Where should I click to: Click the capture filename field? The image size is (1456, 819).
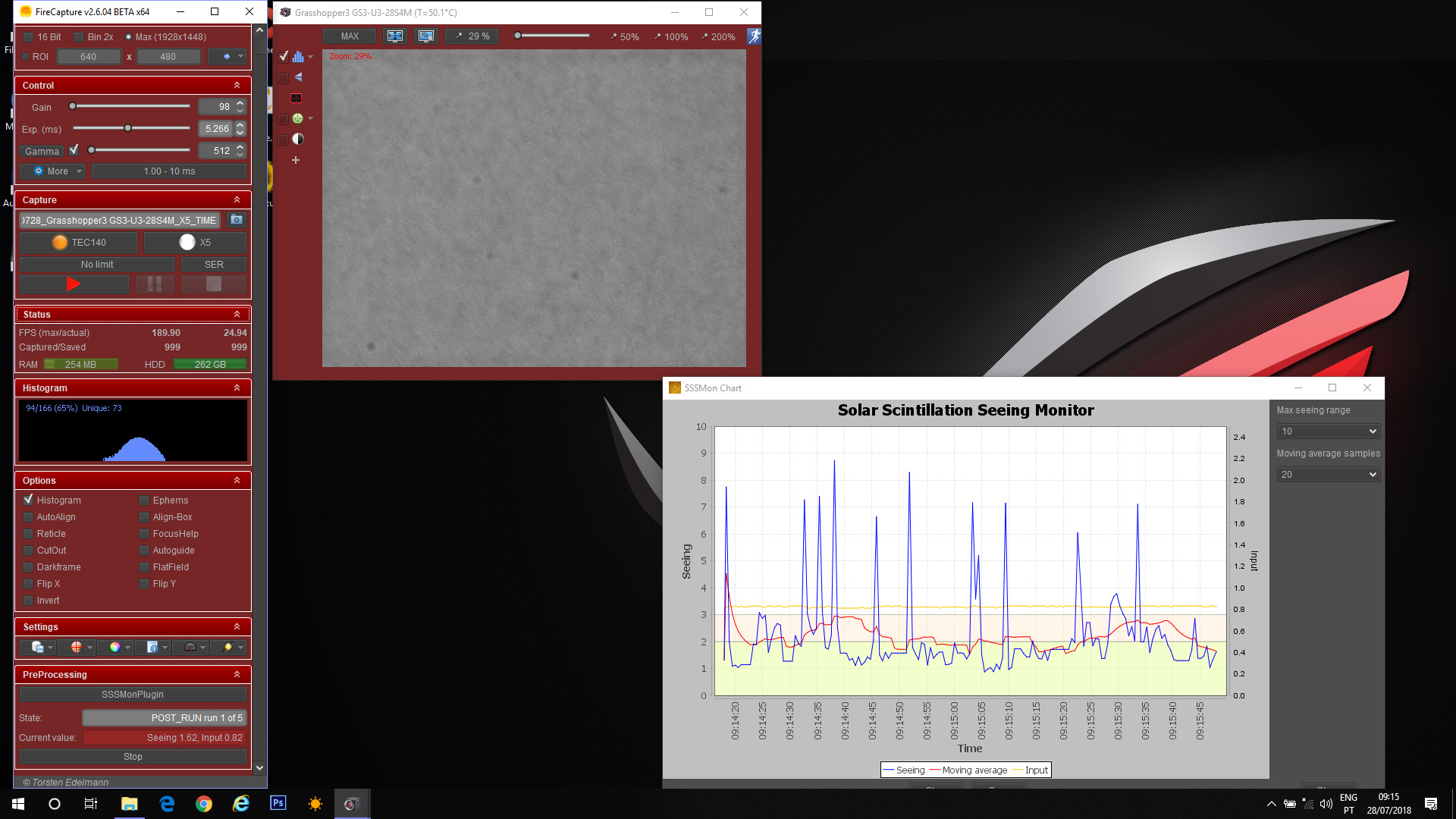pos(120,221)
